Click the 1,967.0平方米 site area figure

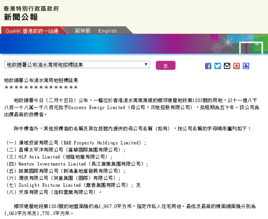pos(115,207)
